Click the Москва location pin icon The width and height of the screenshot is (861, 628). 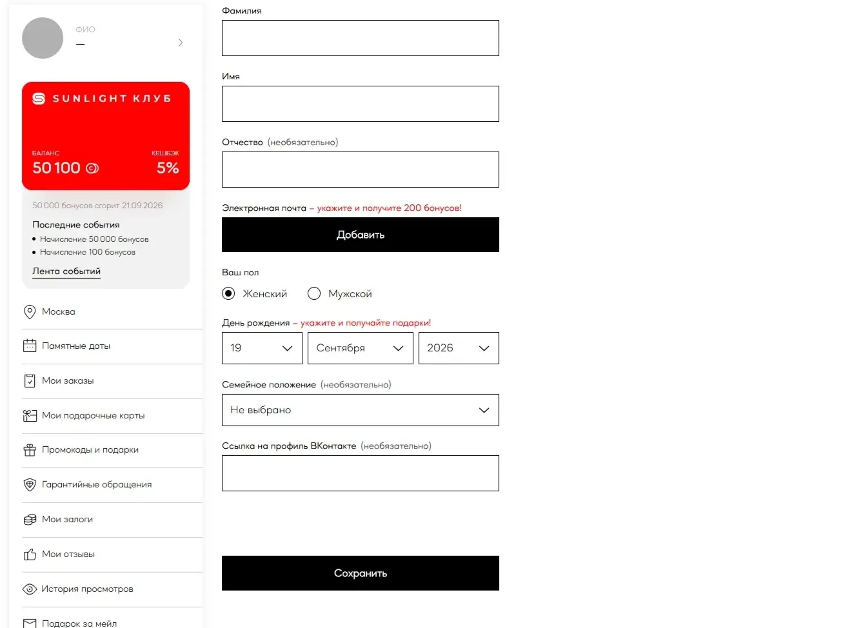point(30,312)
